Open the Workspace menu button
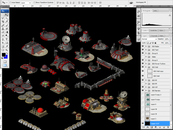Screen dimensions: 173x130 coord(141,2)
